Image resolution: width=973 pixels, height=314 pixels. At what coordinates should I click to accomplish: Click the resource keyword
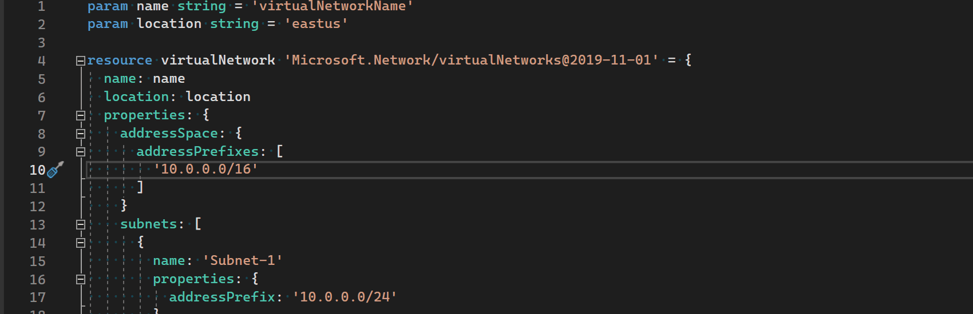120,60
